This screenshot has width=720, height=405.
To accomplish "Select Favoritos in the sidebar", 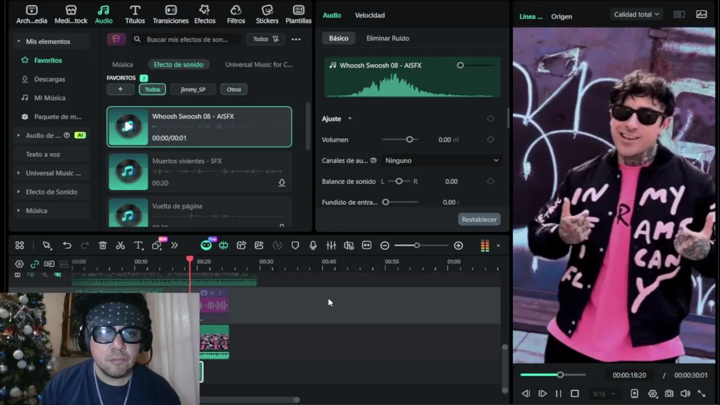I will pyautogui.click(x=48, y=60).
